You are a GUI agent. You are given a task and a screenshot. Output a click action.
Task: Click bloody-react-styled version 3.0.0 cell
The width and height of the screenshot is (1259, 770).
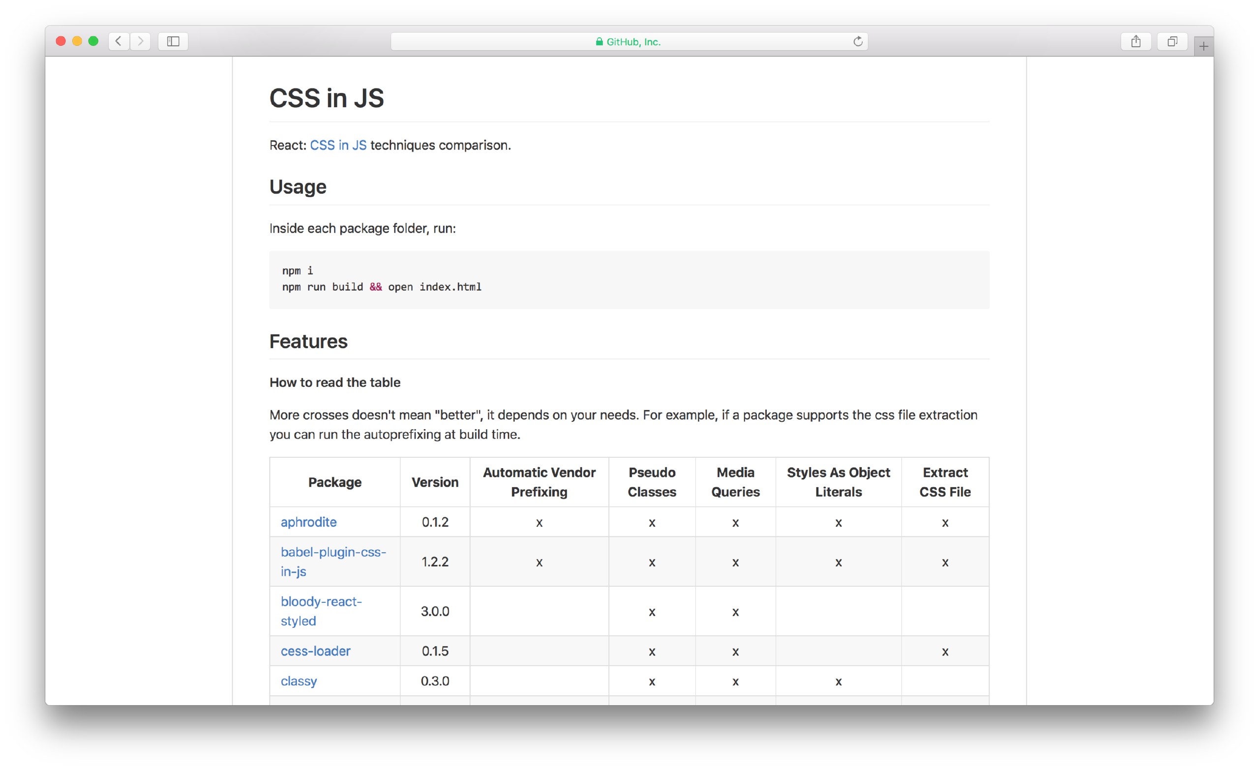435,611
